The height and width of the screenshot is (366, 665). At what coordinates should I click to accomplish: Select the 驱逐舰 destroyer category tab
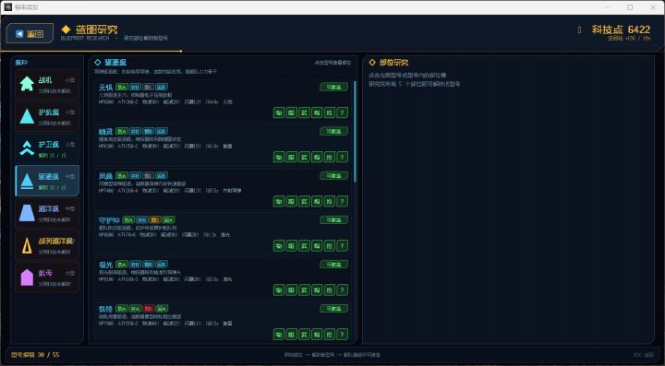[x=47, y=181]
